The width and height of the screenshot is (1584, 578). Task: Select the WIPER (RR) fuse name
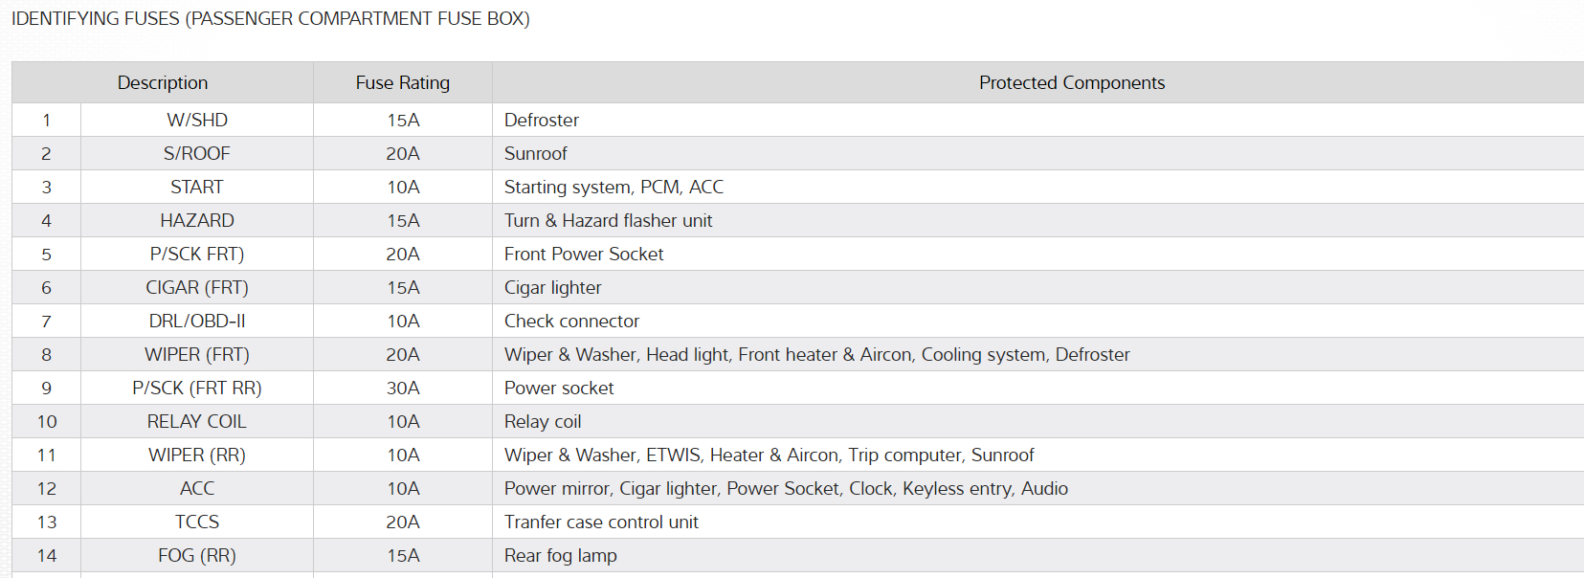[197, 456]
